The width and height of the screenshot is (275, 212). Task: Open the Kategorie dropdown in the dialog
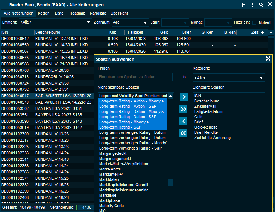(x=229, y=78)
